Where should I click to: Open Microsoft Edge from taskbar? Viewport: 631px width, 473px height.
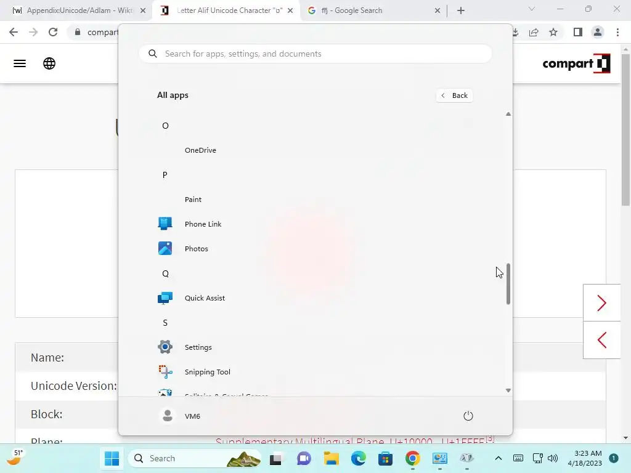point(358,458)
